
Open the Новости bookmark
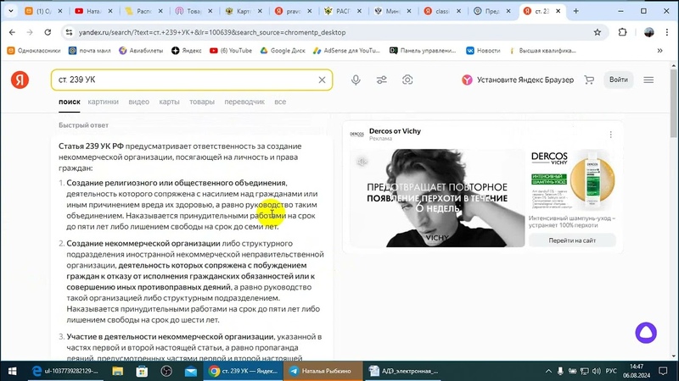pos(483,51)
